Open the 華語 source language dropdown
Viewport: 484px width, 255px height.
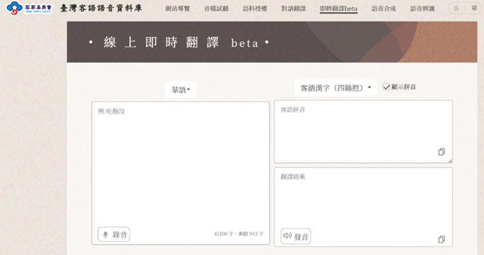[x=180, y=90]
